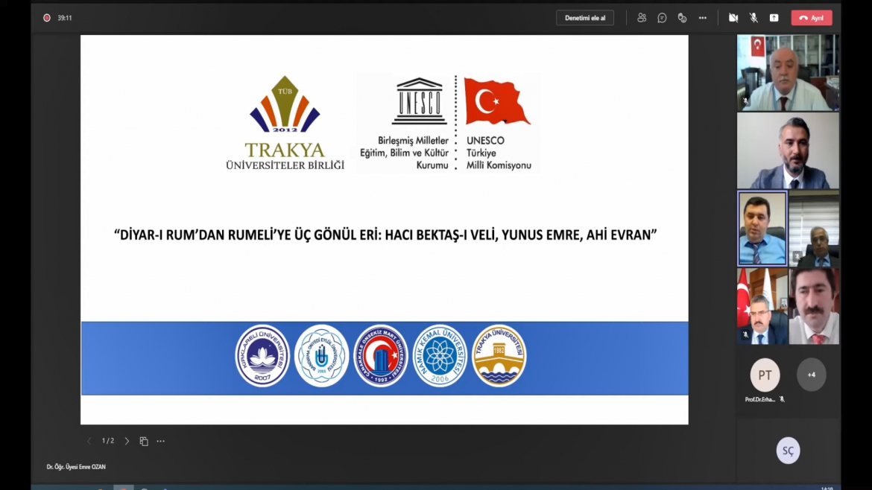Select the second participant video tile
872x490 pixels.
tap(788, 150)
